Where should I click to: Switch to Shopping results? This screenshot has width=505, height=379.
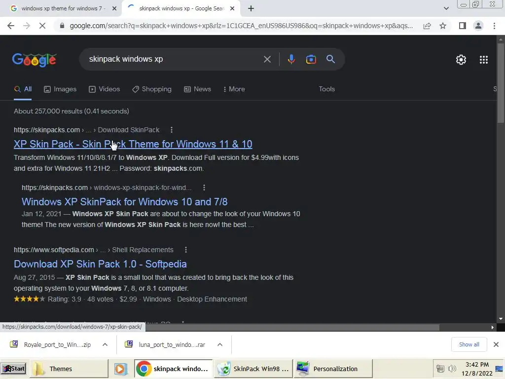pos(152,89)
